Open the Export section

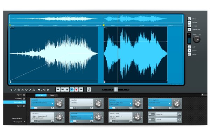(19, 106)
